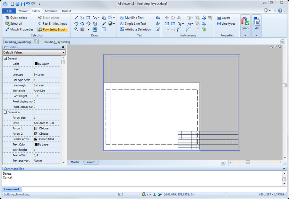Close the first building_layout.dwg tab
289x199 pixels.
coord(35,42)
